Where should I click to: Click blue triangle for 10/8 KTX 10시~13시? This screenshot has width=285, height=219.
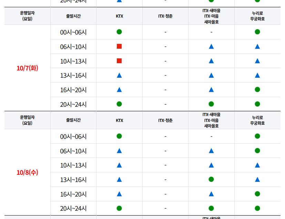tap(119, 165)
